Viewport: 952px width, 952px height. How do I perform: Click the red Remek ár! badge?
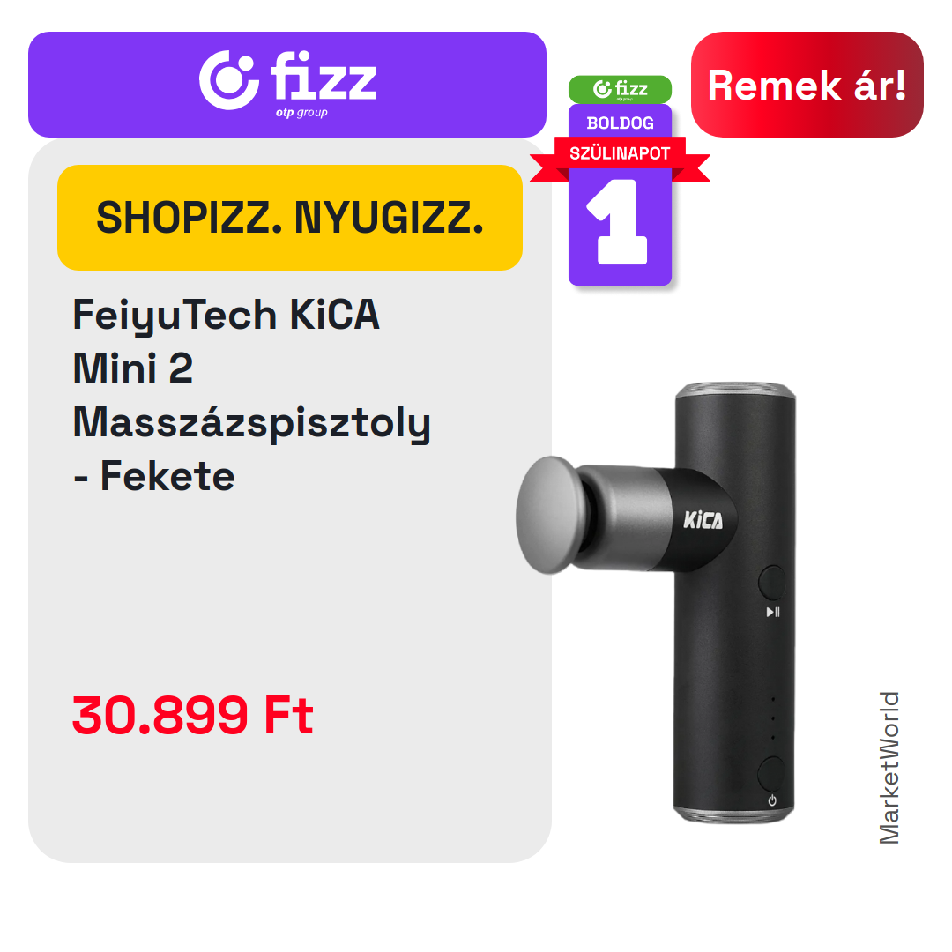[807, 85]
